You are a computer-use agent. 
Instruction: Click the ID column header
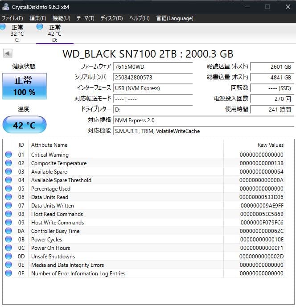(21, 145)
